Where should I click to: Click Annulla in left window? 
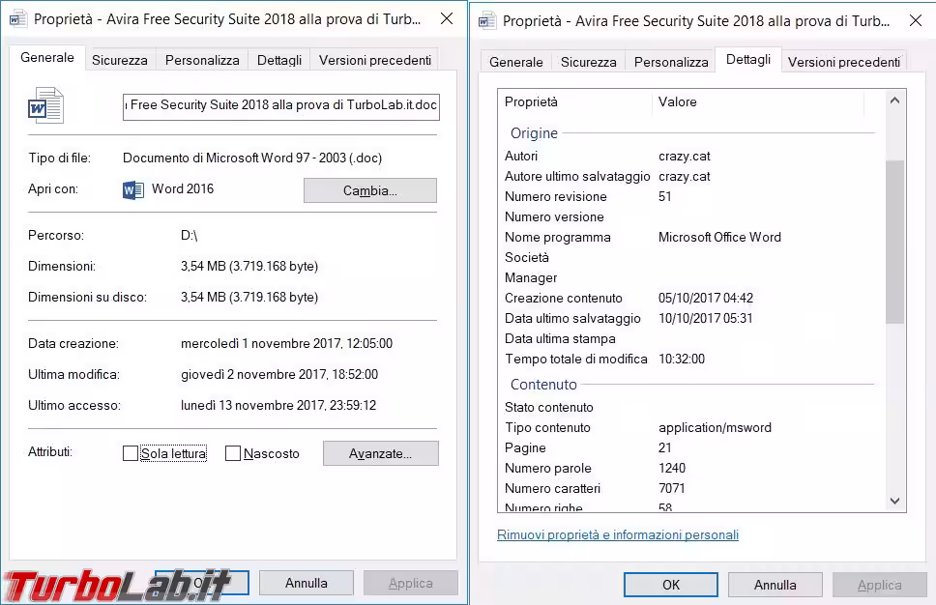coord(307,583)
